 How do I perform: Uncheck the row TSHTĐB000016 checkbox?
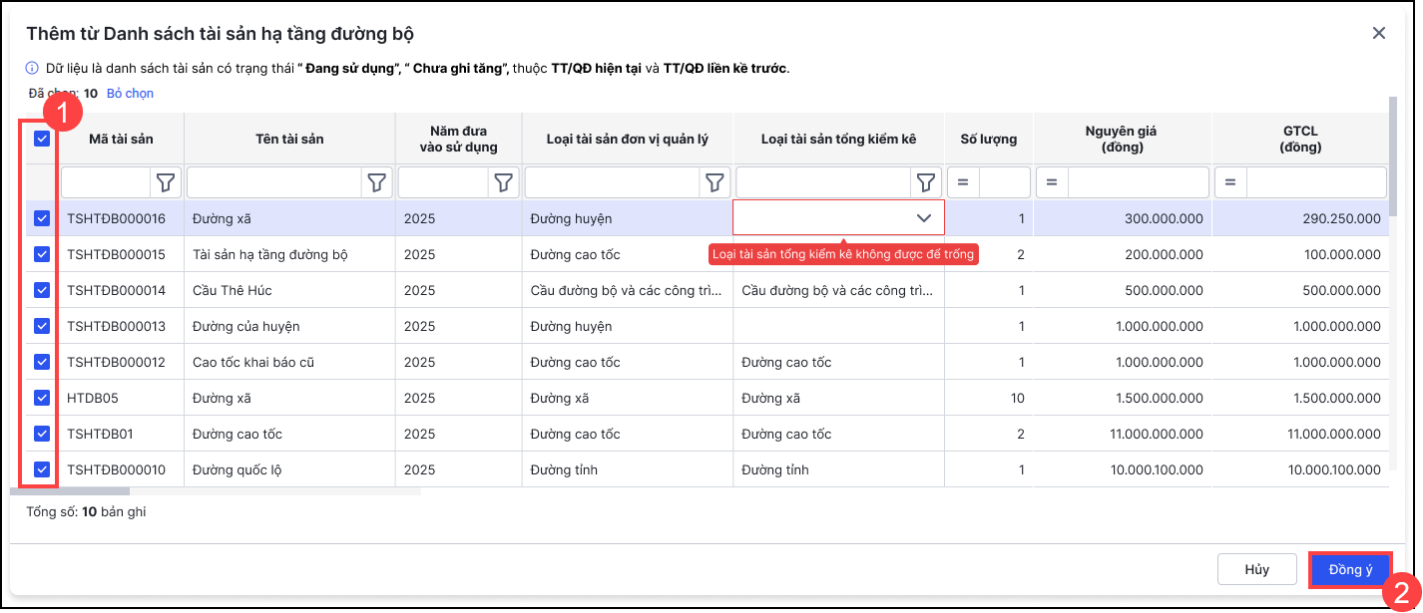pos(42,218)
